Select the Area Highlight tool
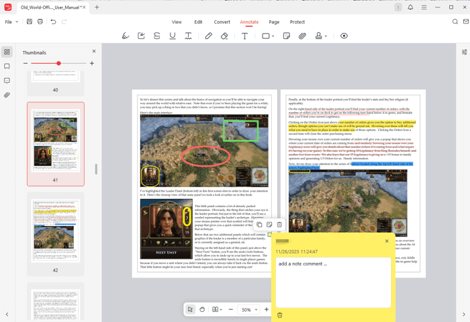The height and width of the screenshot is (322, 470). (141, 36)
